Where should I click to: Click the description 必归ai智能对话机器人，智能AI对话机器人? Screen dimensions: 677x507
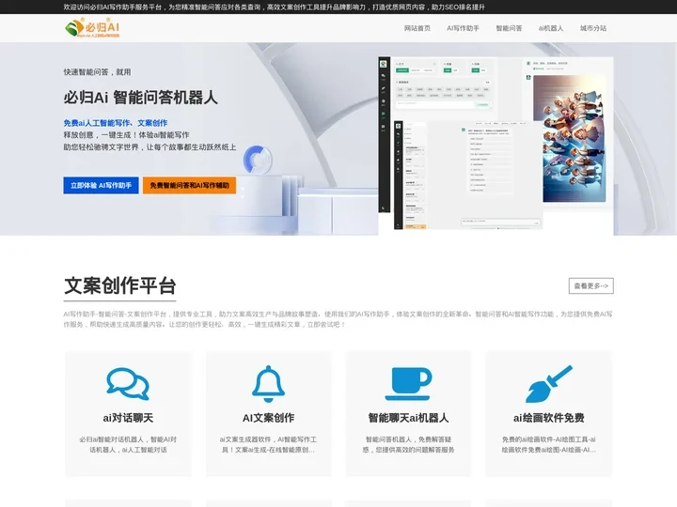(x=128, y=444)
